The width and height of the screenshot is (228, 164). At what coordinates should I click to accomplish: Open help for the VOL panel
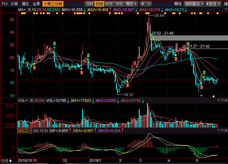pyautogui.click(x=218, y=100)
